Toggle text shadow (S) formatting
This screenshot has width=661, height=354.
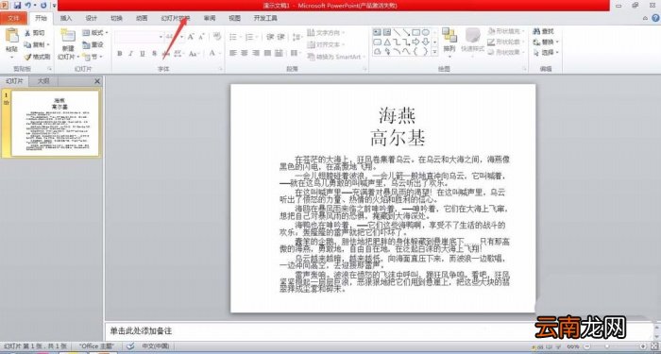pyautogui.click(x=154, y=54)
